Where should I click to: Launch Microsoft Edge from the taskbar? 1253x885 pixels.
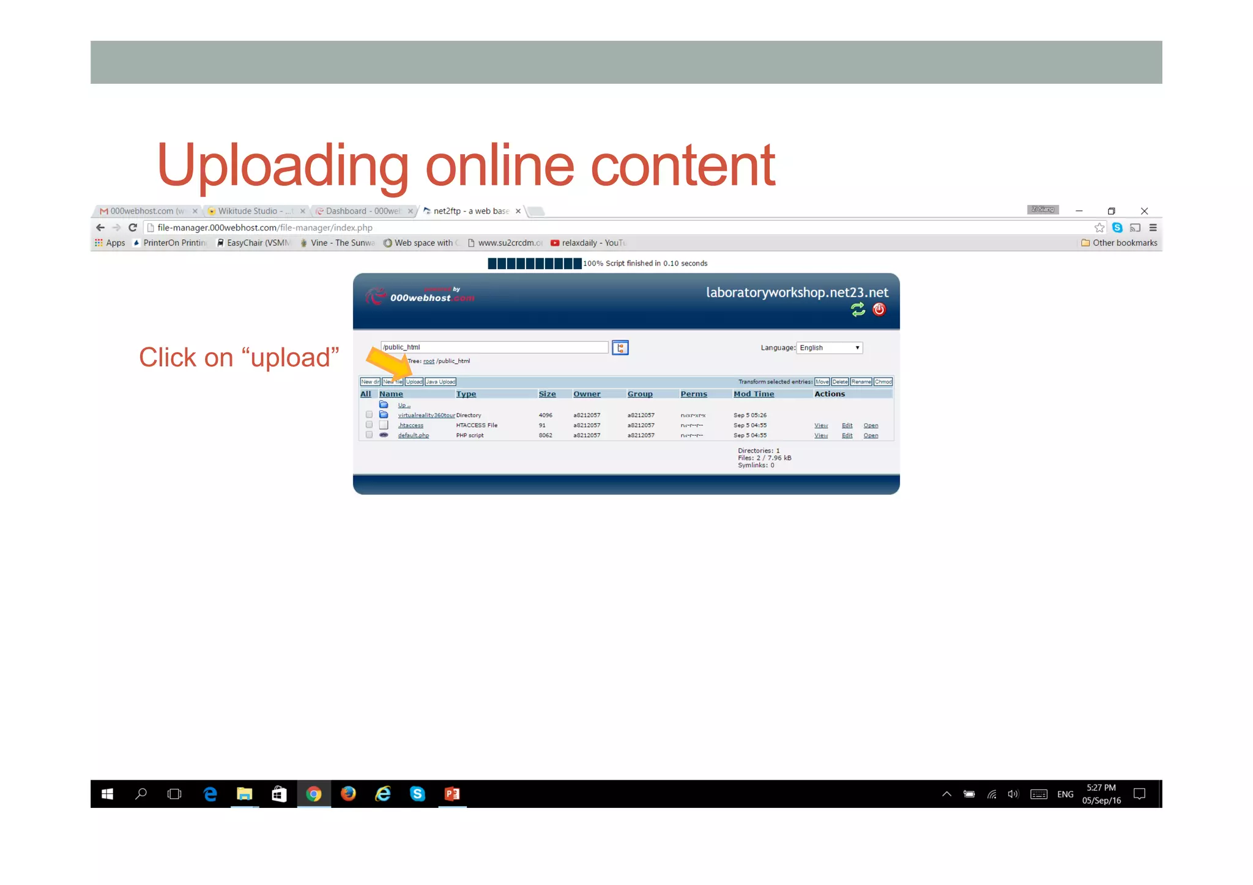210,794
